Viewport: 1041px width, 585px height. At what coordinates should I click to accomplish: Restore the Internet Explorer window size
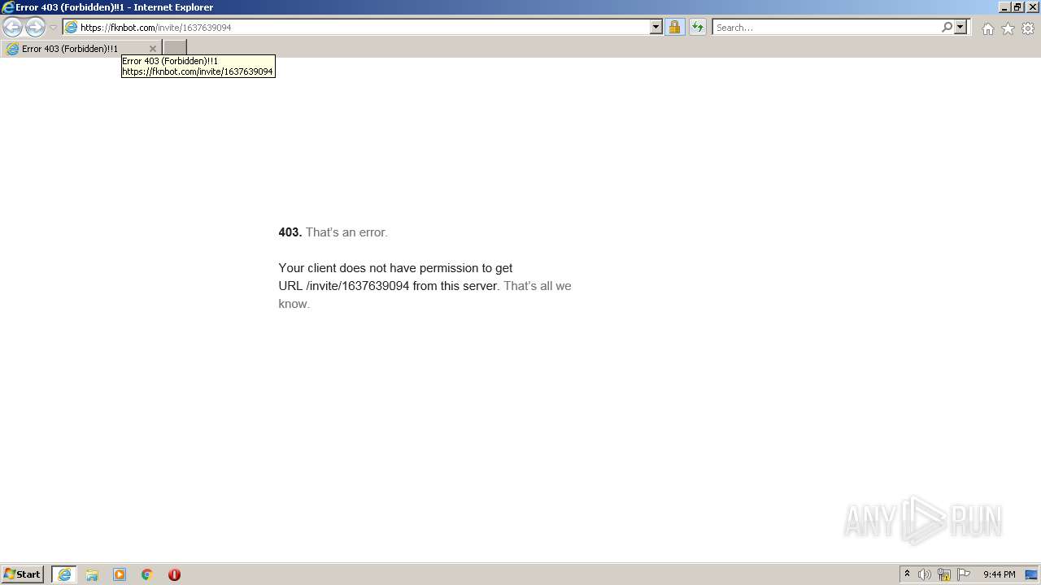[1018, 7]
